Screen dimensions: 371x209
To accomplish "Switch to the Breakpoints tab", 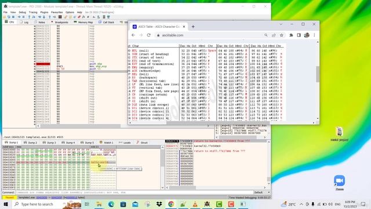I will pos(60,22).
